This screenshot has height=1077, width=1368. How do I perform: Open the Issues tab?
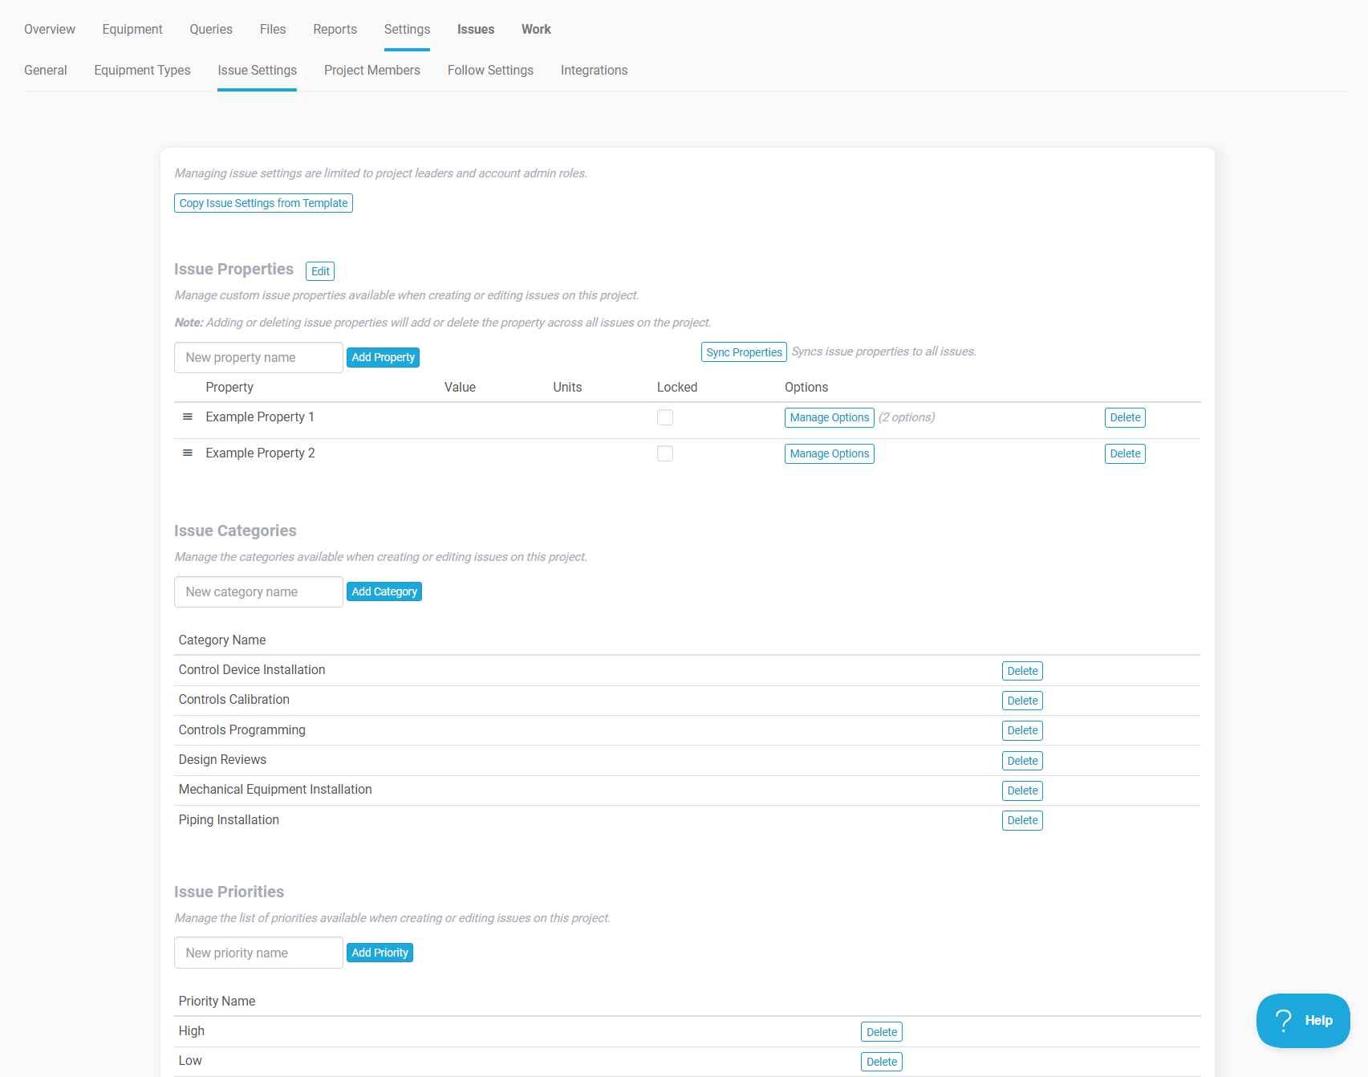tap(476, 30)
